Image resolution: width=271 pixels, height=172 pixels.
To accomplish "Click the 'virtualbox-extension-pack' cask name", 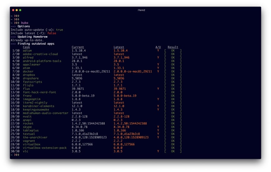I will point(45,148).
